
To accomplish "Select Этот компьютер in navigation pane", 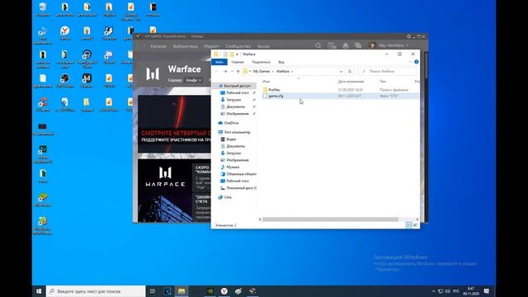I will click(x=237, y=132).
